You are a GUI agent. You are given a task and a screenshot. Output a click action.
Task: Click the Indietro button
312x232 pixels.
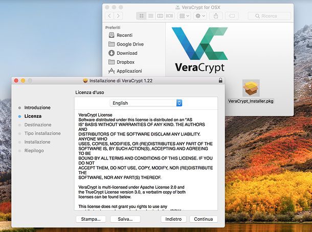click(x=173, y=219)
